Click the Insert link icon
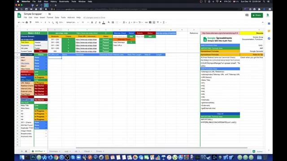Viewport: 287px width, 161px height. tap(146, 22)
